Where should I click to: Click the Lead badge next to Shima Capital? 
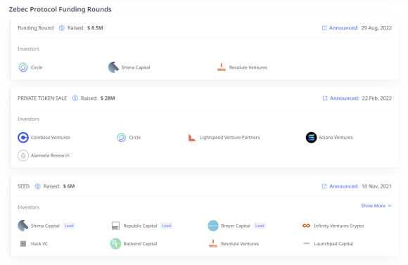coord(69,226)
